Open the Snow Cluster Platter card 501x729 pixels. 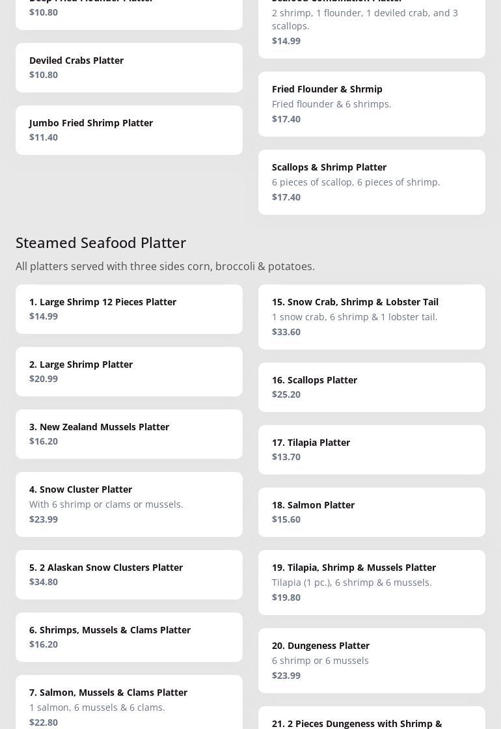tap(129, 504)
